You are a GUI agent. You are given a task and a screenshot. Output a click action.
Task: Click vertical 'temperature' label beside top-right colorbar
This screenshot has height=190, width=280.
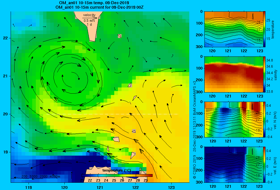coord(273,29)
